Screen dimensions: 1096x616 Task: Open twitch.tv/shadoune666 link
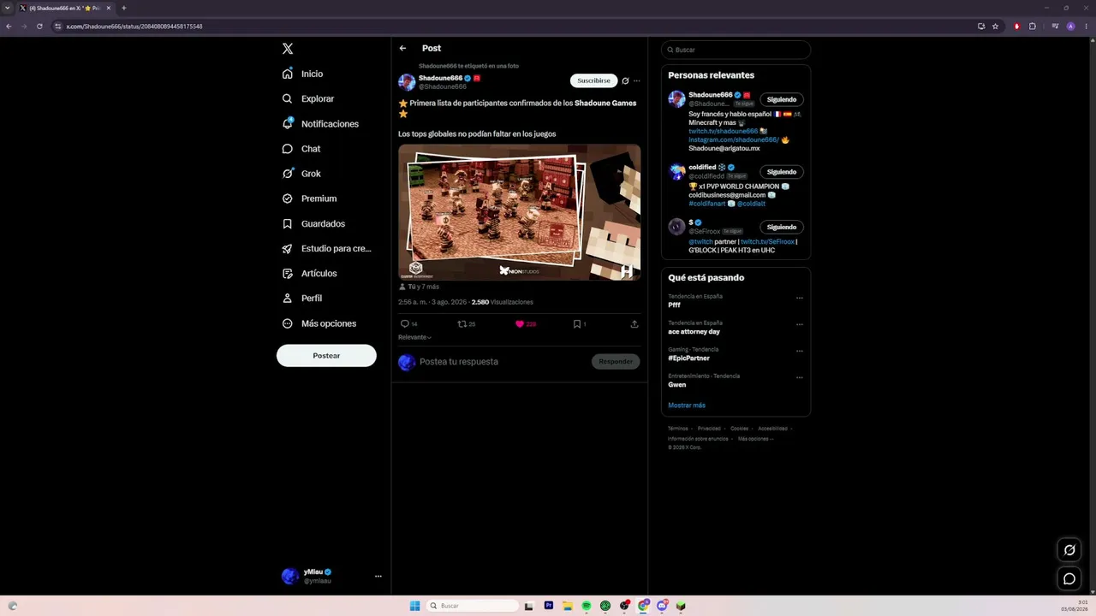(723, 131)
